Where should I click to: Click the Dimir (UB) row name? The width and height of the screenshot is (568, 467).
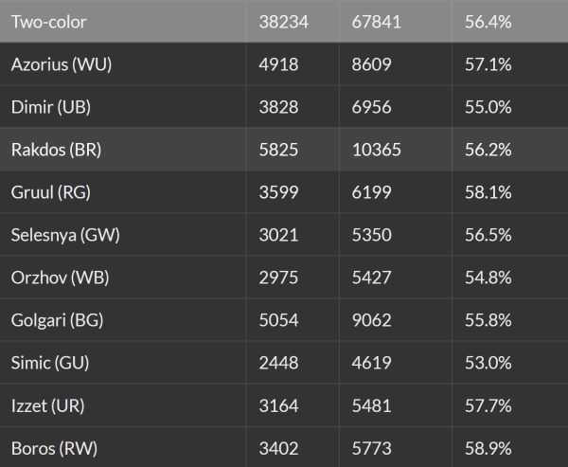click(x=50, y=107)
